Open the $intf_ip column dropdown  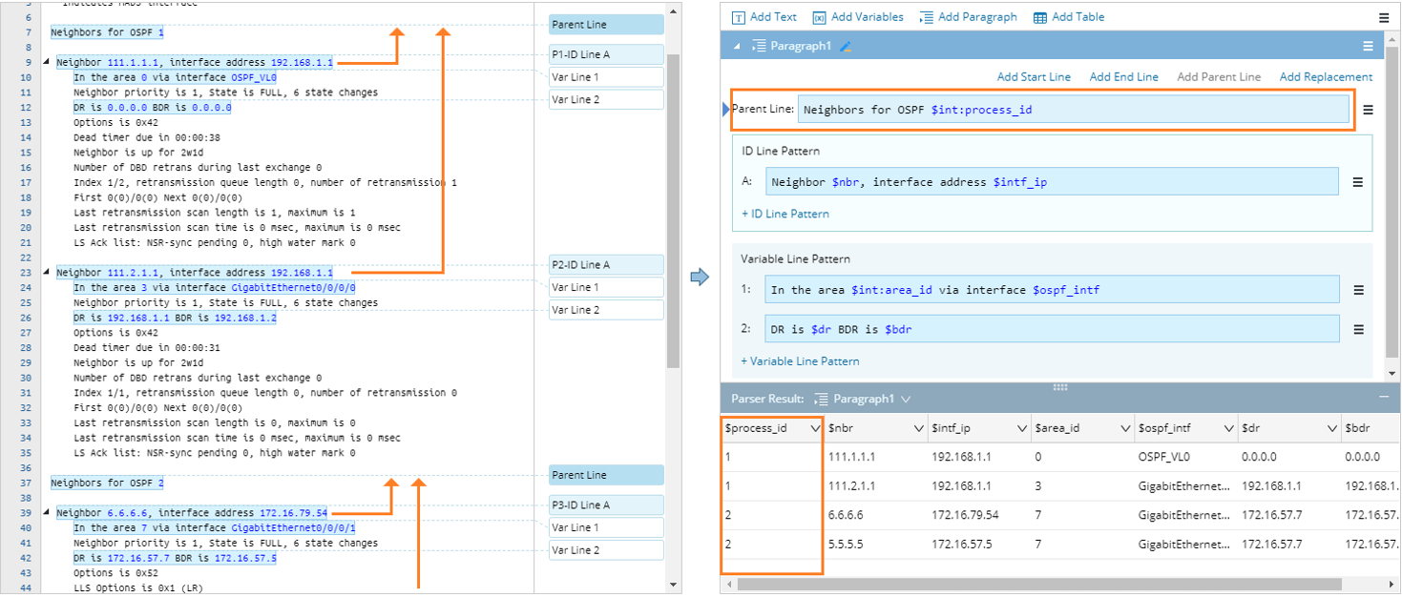tap(1021, 429)
